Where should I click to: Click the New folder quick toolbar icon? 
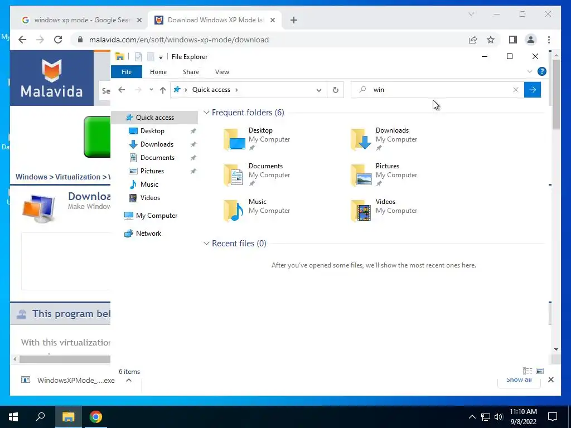(x=151, y=57)
